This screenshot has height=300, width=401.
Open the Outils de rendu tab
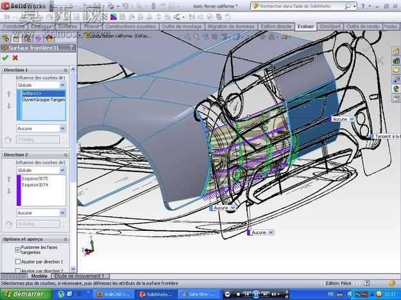pyautogui.click(x=363, y=26)
